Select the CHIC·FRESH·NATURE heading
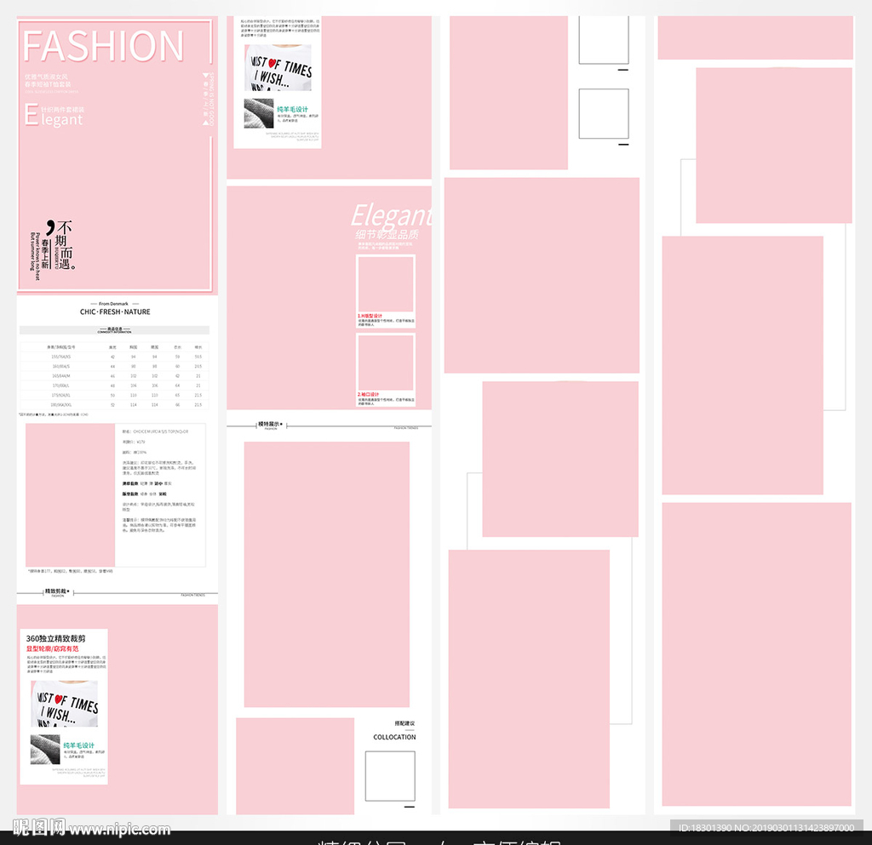 pyautogui.click(x=115, y=312)
